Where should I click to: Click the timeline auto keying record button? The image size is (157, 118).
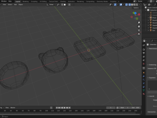pos(51,108)
